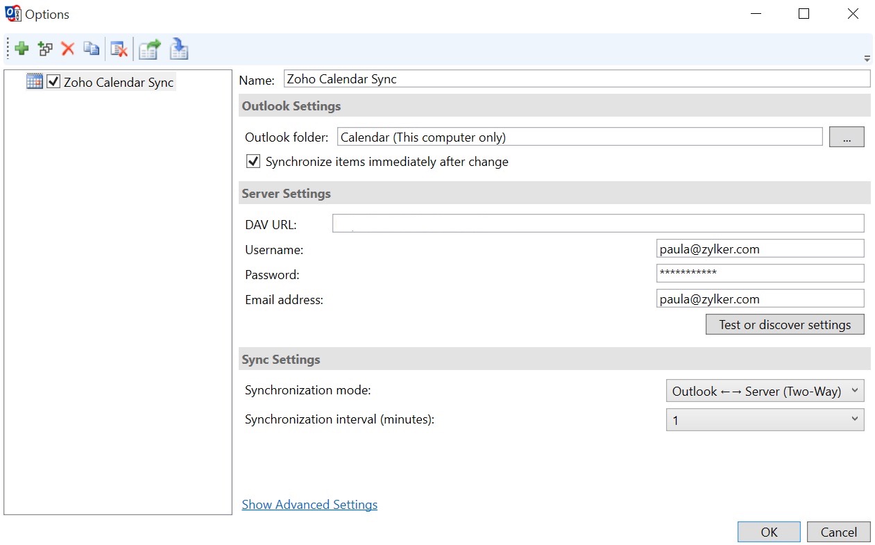The height and width of the screenshot is (545, 875).
Task: Disable the Zoho Calendar Sync profile checkbox
Action: point(53,81)
